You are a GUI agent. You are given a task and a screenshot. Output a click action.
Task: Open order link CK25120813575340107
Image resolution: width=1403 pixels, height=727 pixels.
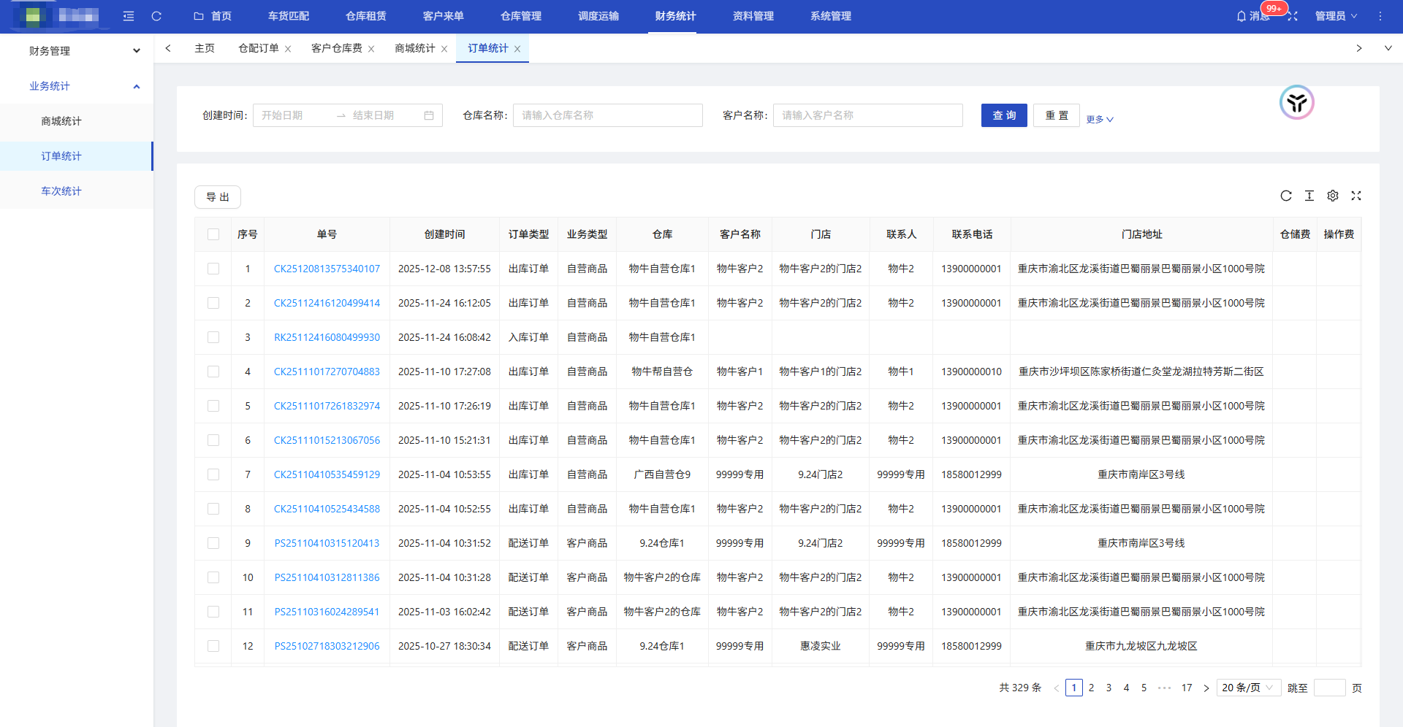[x=327, y=269]
